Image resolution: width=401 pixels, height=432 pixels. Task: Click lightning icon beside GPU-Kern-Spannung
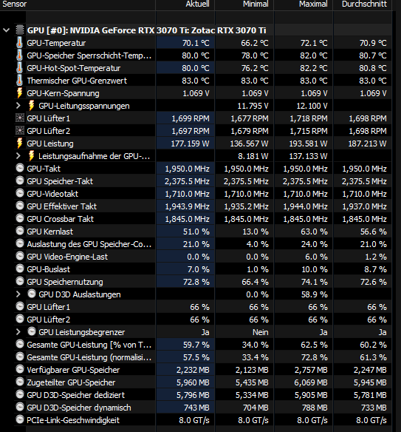(19, 93)
